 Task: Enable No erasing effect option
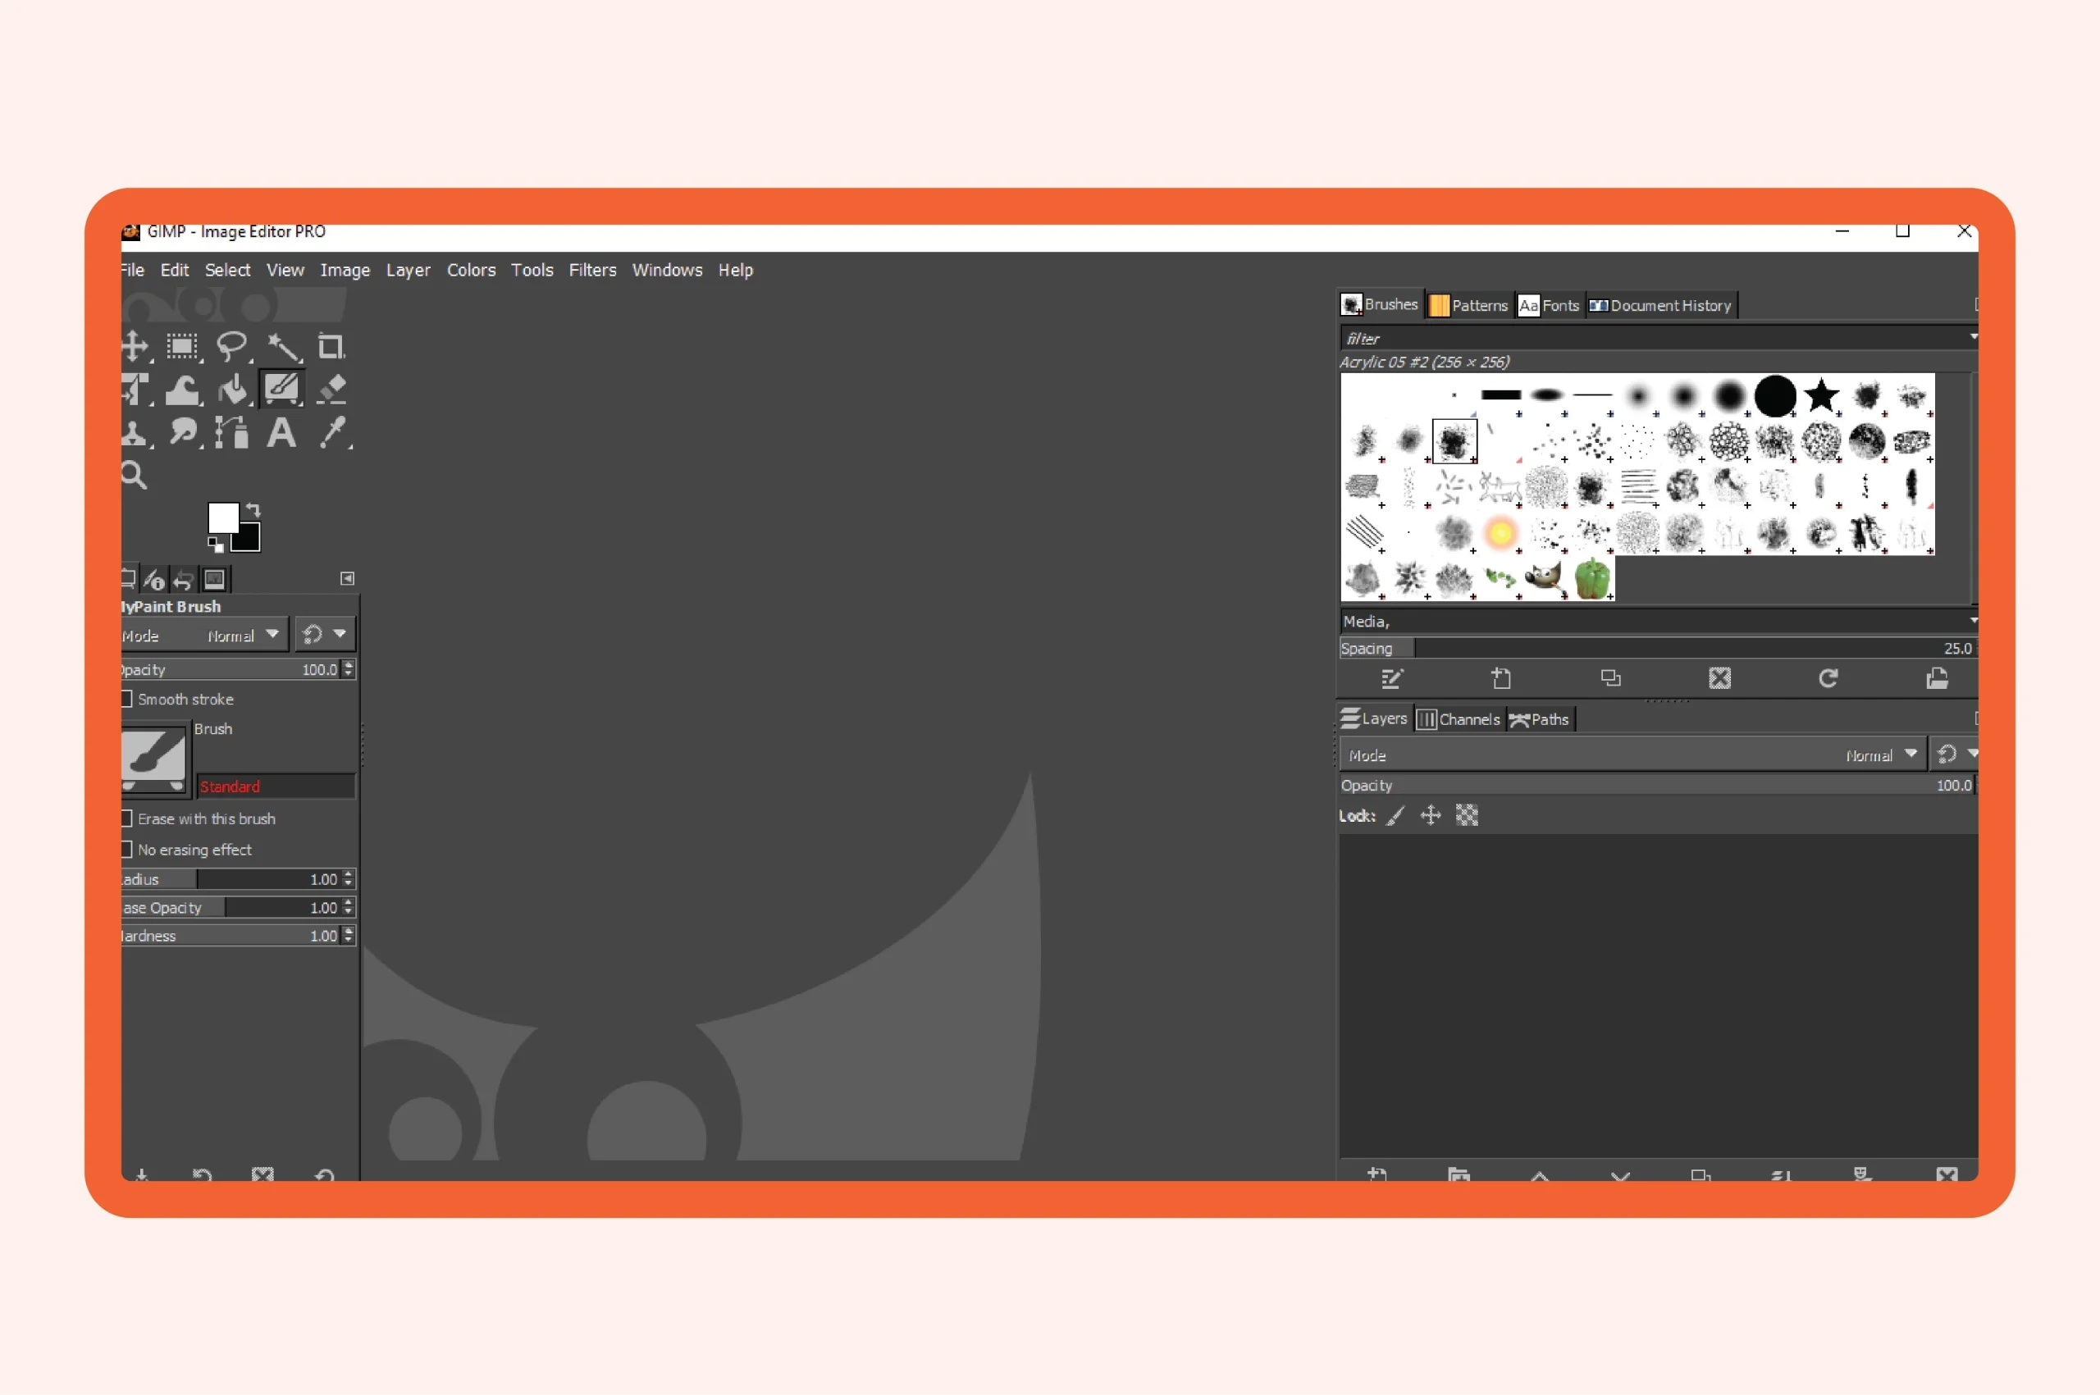click(126, 850)
